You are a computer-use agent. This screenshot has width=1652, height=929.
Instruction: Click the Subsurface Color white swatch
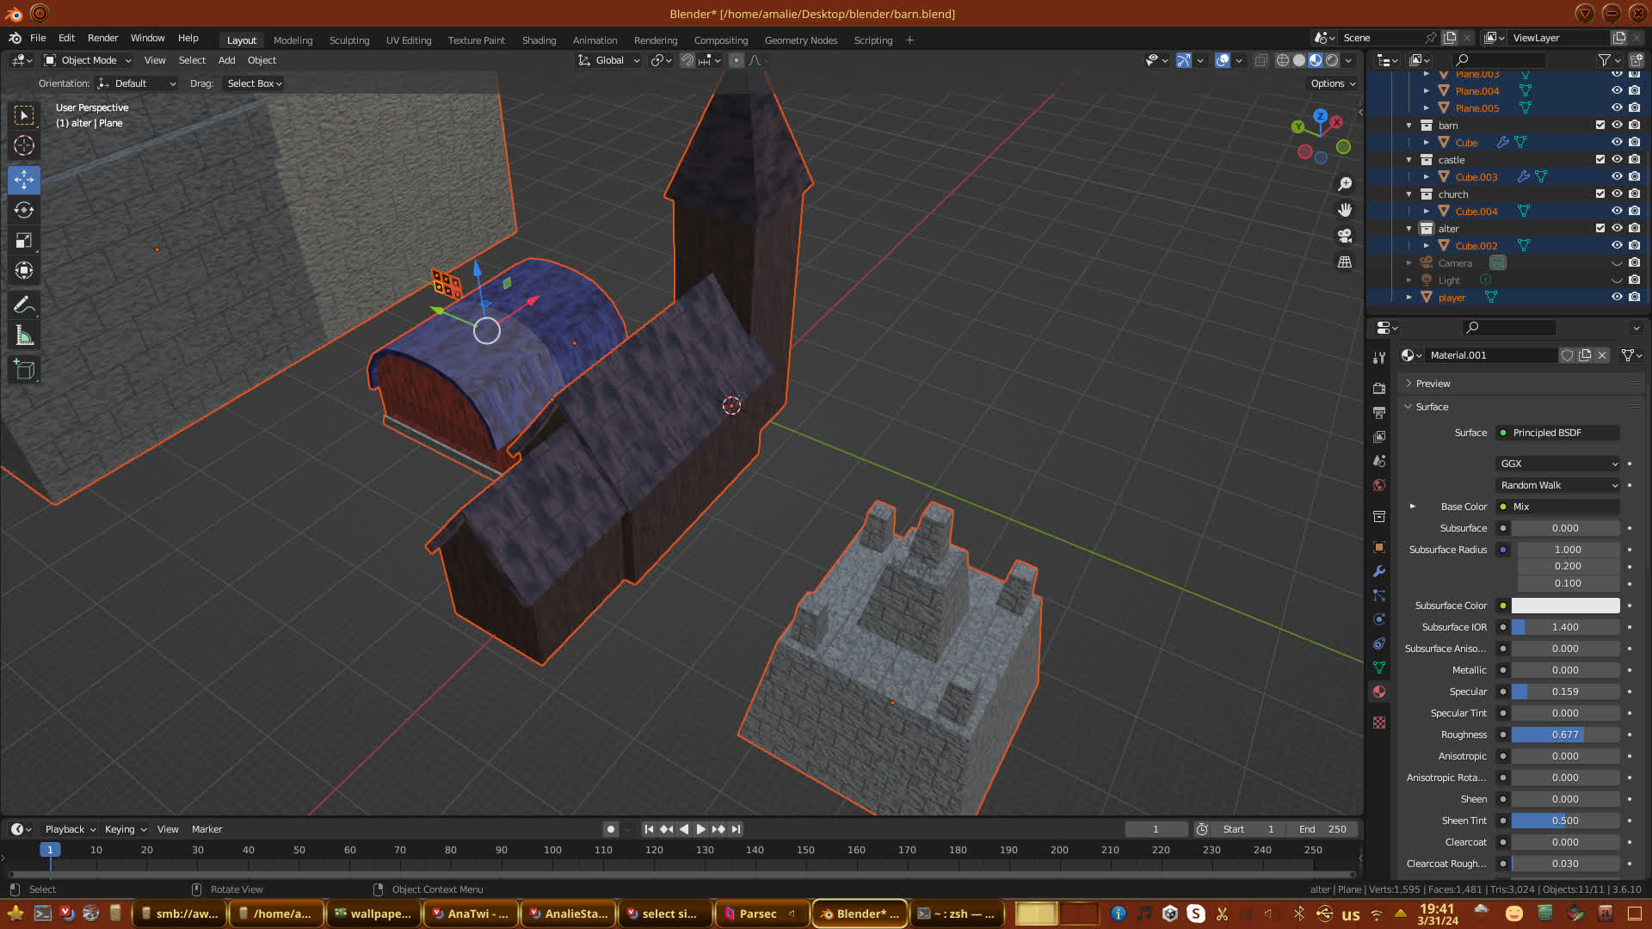pyautogui.click(x=1565, y=606)
